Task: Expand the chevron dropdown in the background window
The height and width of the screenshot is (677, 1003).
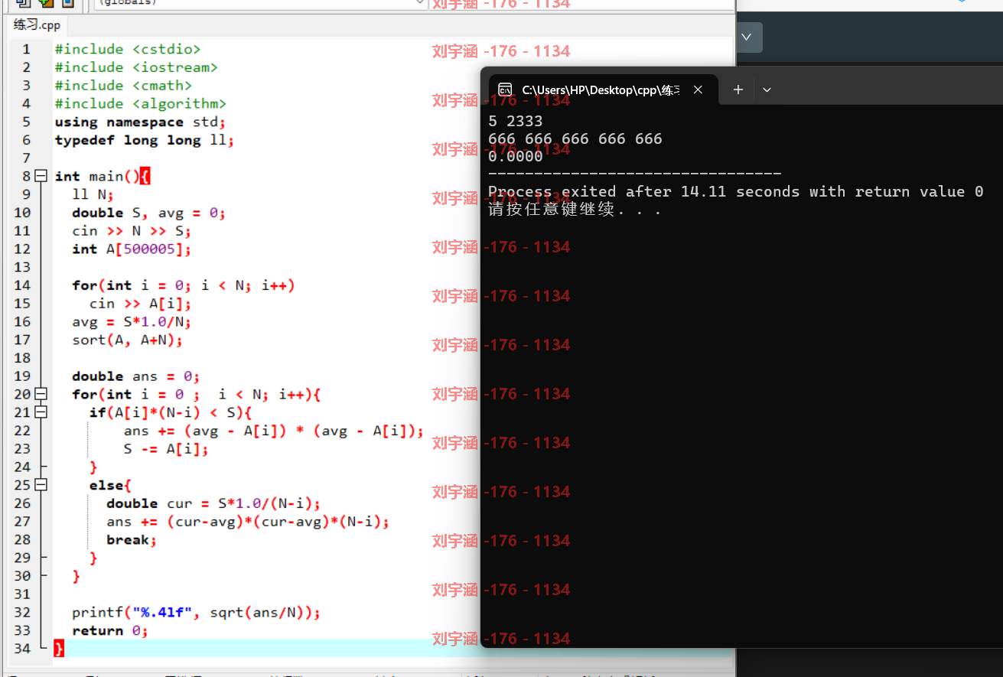Action: pyautogui.click(x=747, y=37)
